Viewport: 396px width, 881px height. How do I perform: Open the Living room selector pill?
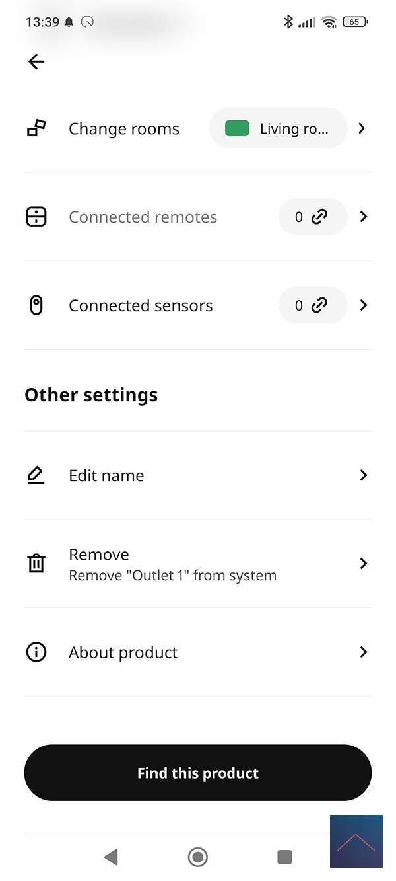pos(279,128)
